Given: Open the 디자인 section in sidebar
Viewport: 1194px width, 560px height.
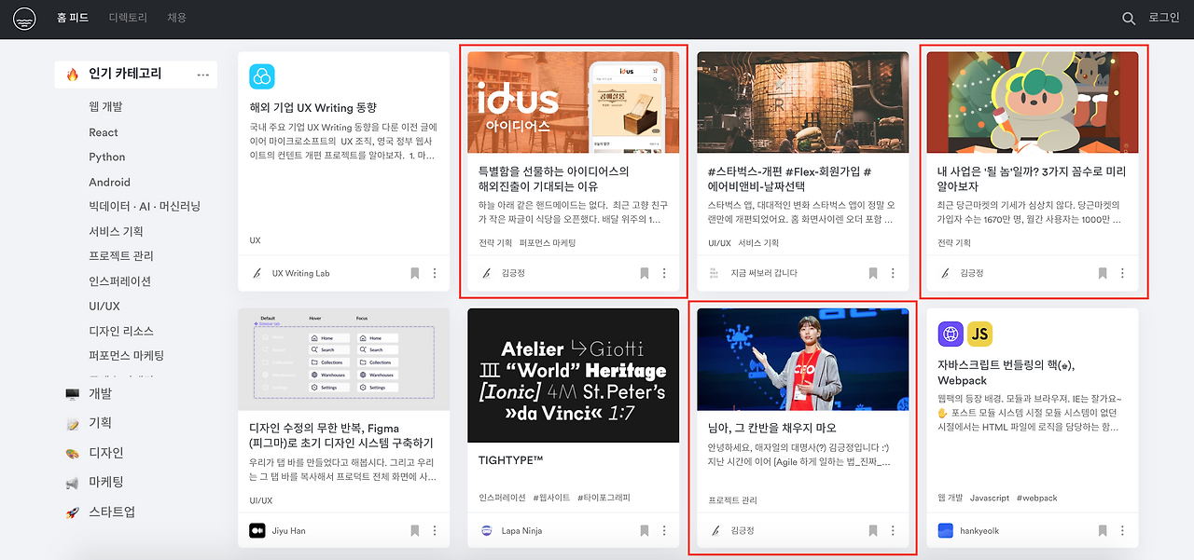Looking at the screenshot, I should 105,453.
